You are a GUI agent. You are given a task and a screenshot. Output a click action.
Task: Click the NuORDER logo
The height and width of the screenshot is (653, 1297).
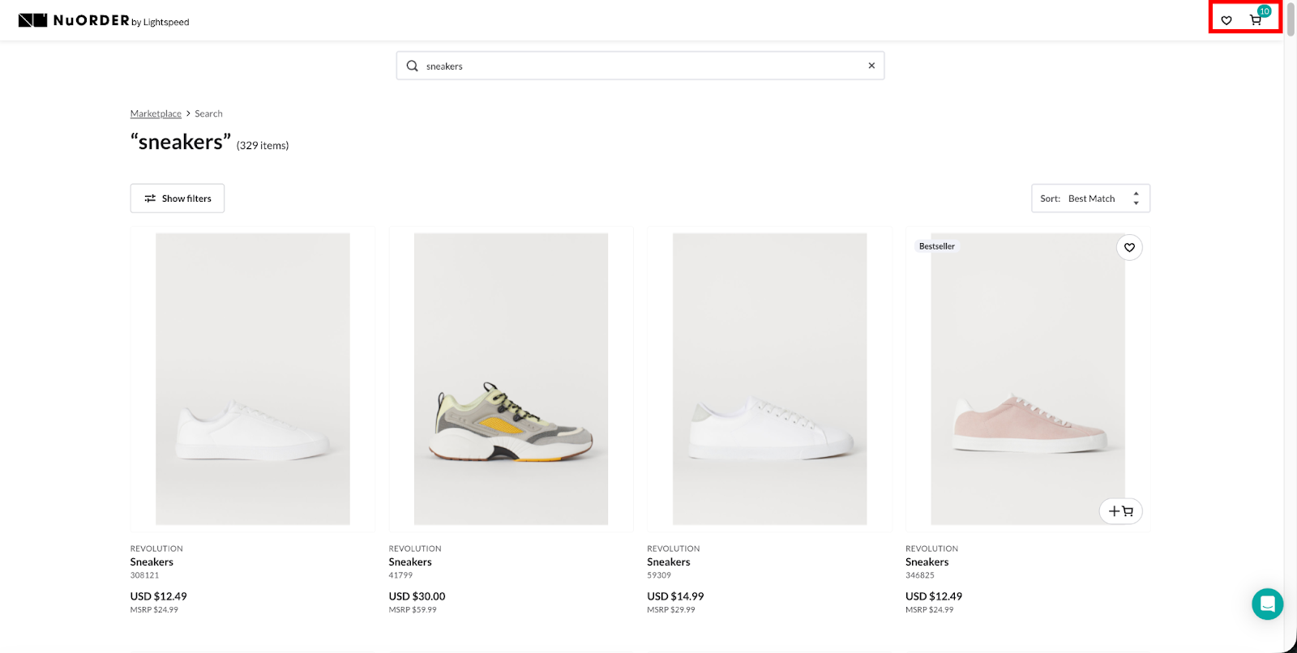pos(103,20)
